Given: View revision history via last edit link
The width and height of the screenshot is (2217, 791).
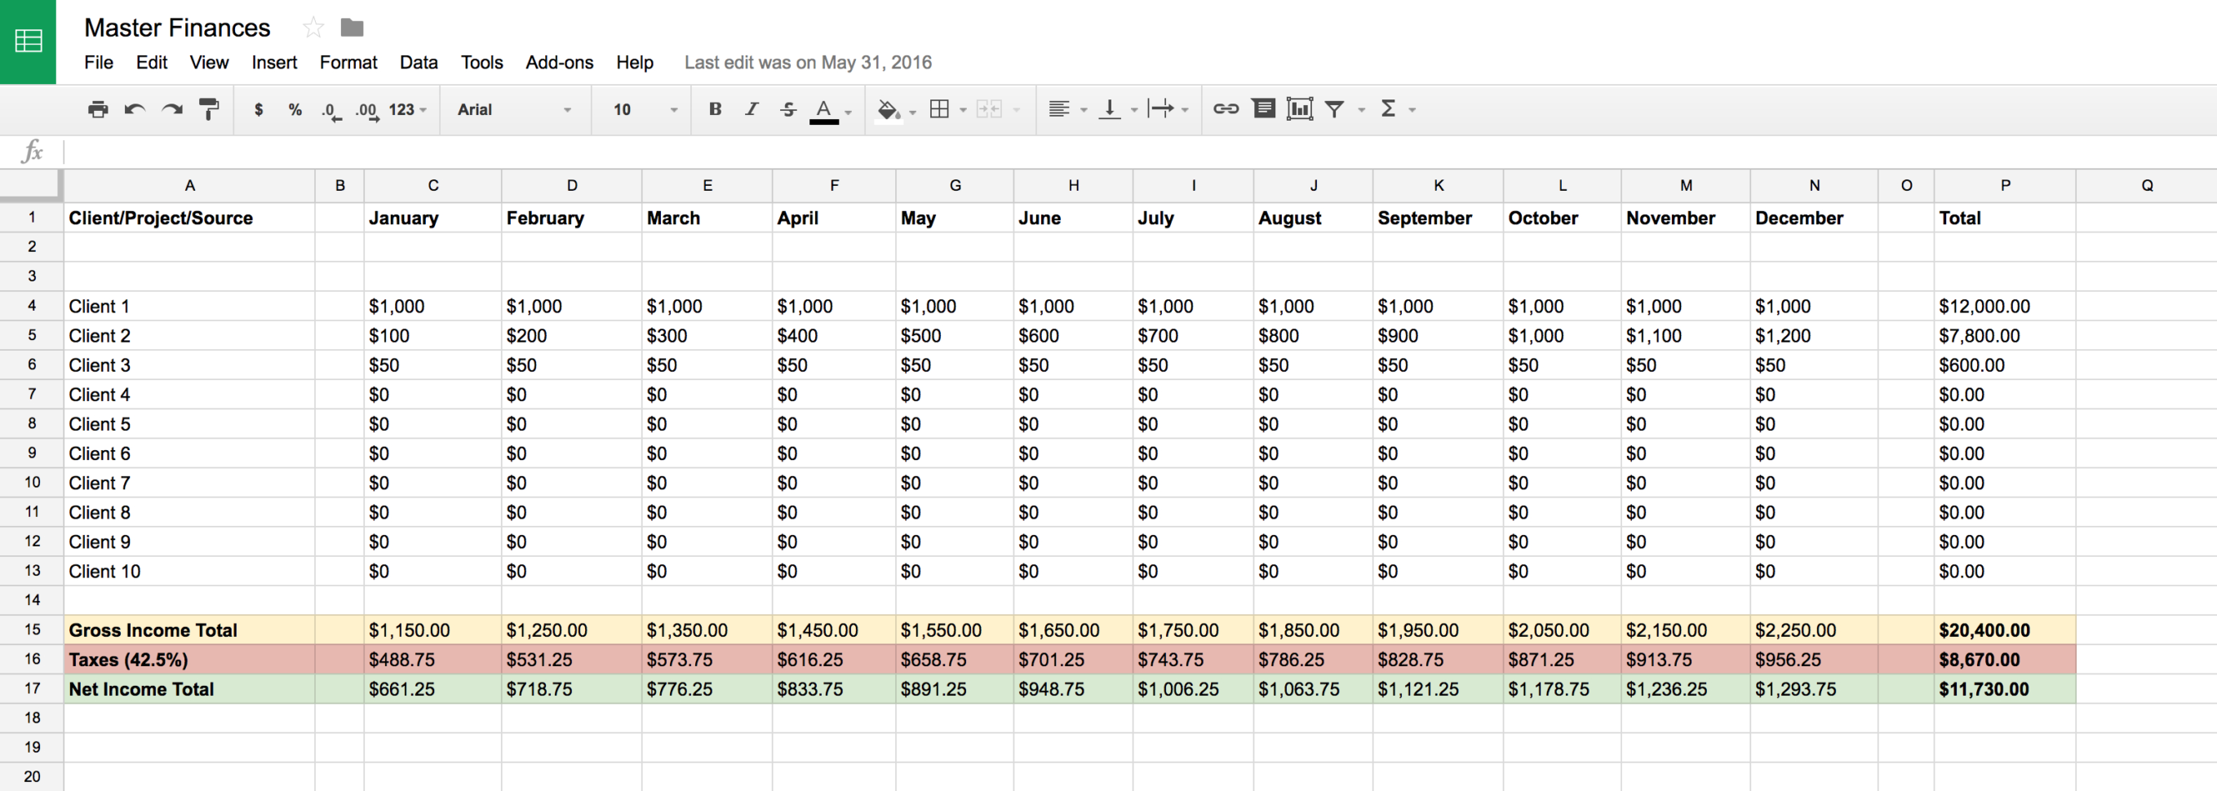Looking at the screenshot, I should point(807,62).
